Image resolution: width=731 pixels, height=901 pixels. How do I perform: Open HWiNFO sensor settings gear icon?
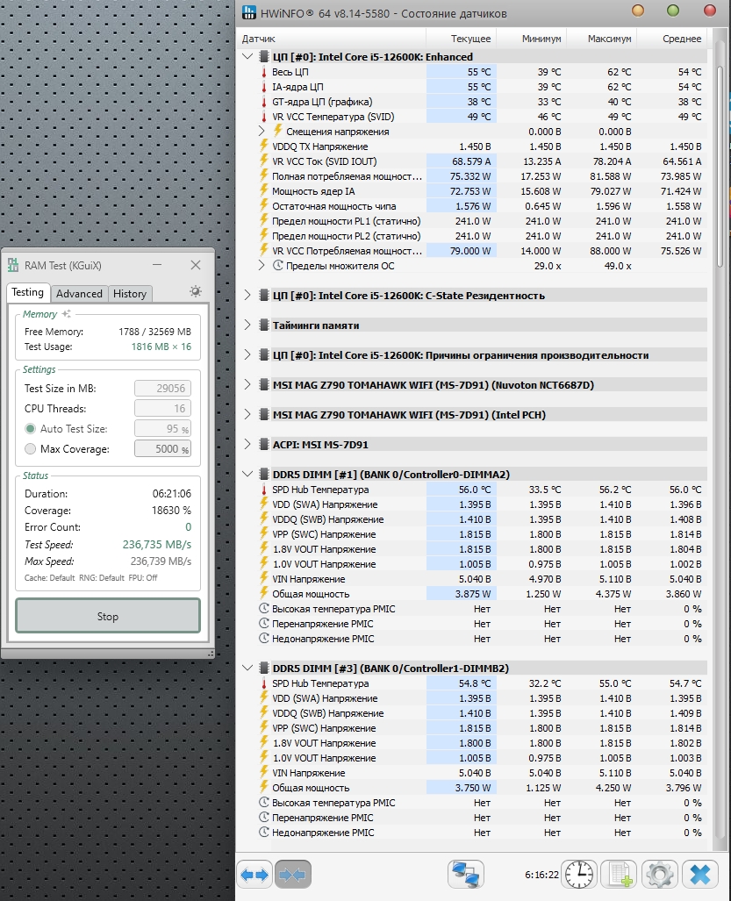click(659, 876)
